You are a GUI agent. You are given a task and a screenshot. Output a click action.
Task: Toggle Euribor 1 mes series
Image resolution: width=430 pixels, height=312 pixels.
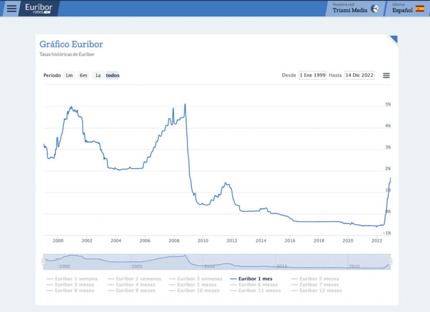point(251,278)
